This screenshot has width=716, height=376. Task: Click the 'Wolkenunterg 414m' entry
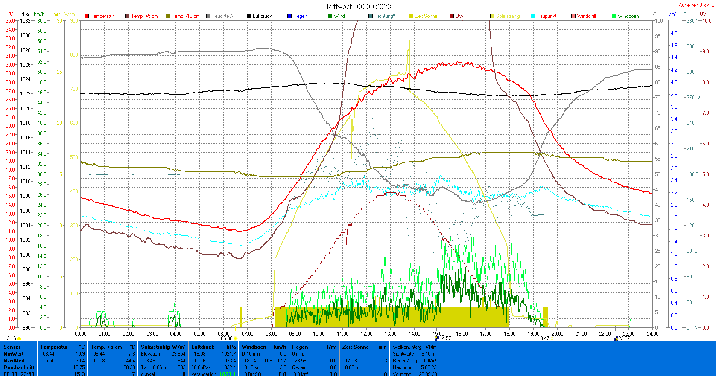click(x=415, y=347)
